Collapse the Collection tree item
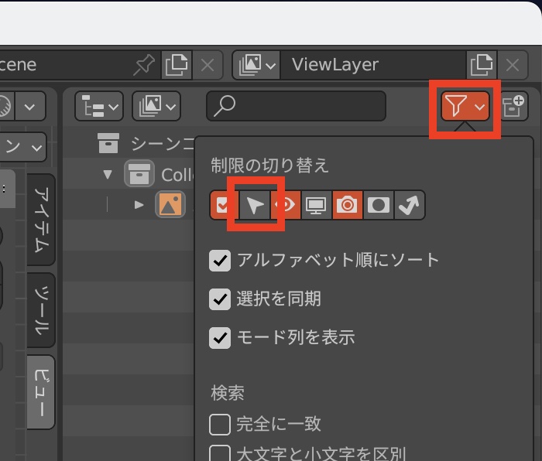This screenshot has height=461, width=542. (108, 174)
